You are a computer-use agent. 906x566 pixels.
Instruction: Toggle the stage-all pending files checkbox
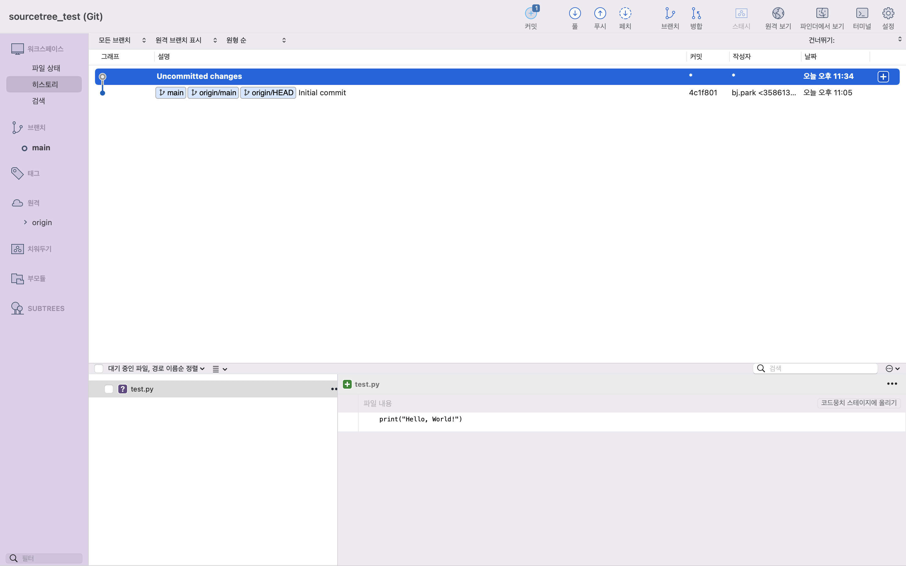click(x=99, y=368)
